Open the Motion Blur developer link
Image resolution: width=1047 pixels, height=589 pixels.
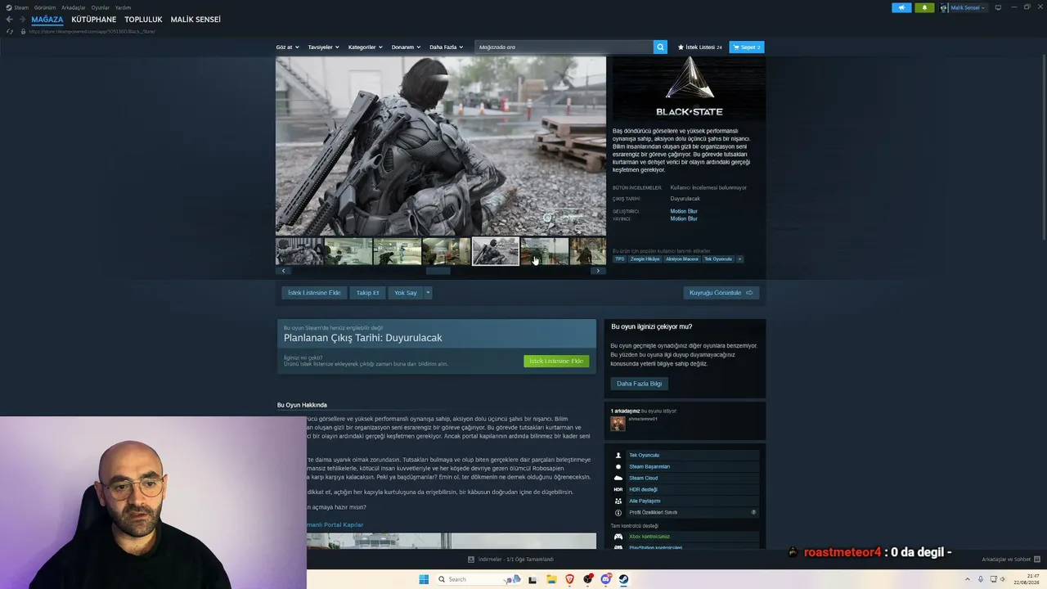click(x=684, y=211)
